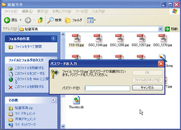Viewport: 181px width, 130px height.
Task: Collapse the フォルダの作業 panel
Action: tap(53, 39)
